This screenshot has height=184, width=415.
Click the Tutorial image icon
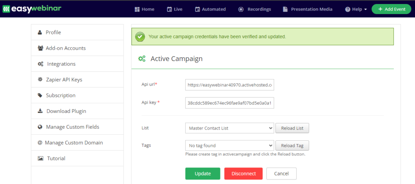coord(41,158)
